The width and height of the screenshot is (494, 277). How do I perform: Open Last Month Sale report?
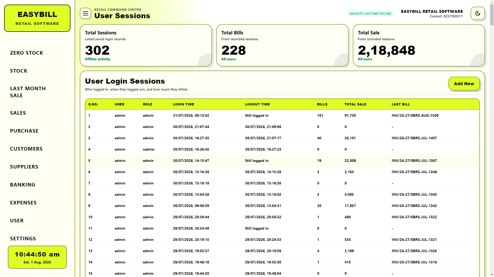[x=28, y=92]
